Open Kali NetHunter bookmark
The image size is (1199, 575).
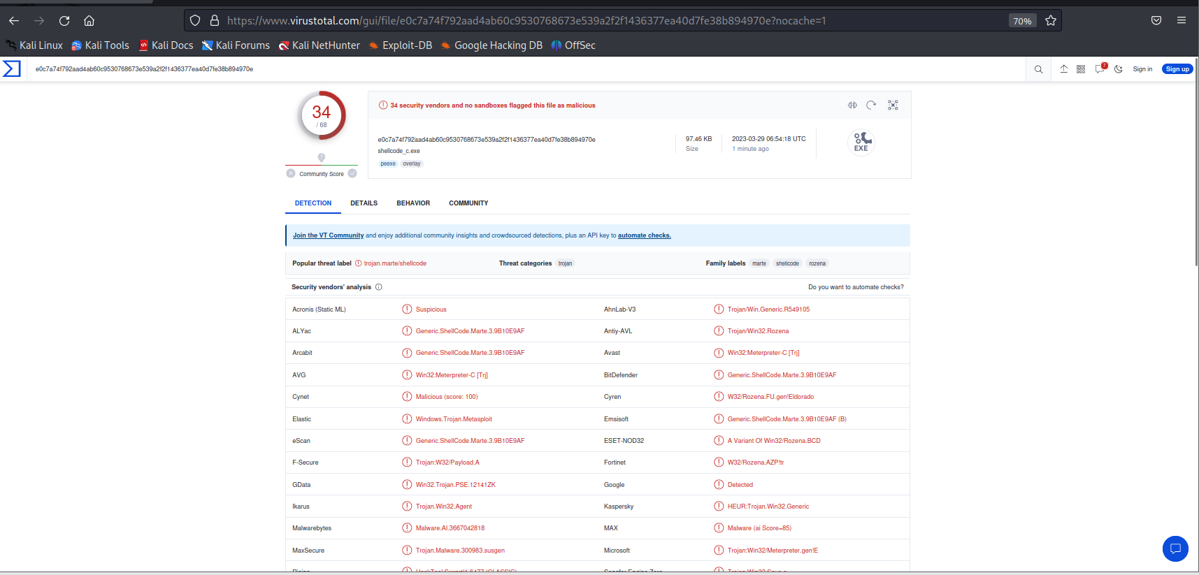(x=319, y=45)
